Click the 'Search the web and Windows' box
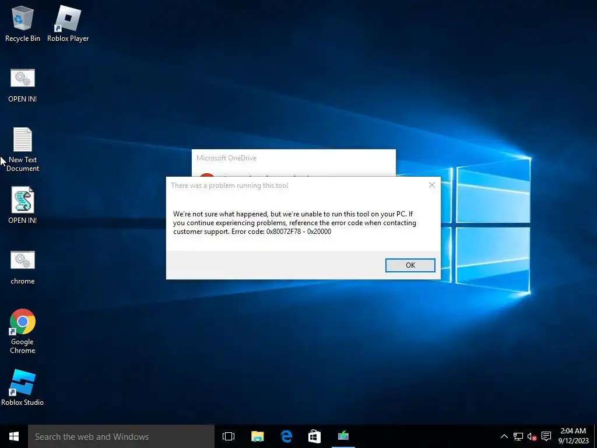Screen dimensions: 597x448 click(x=121, y=436)
